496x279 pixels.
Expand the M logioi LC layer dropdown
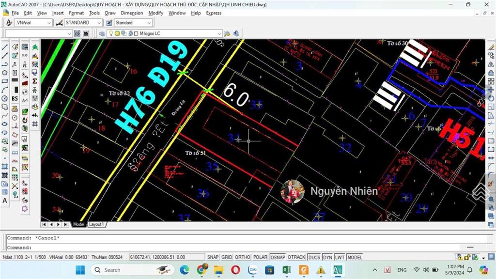pos(219,33)
